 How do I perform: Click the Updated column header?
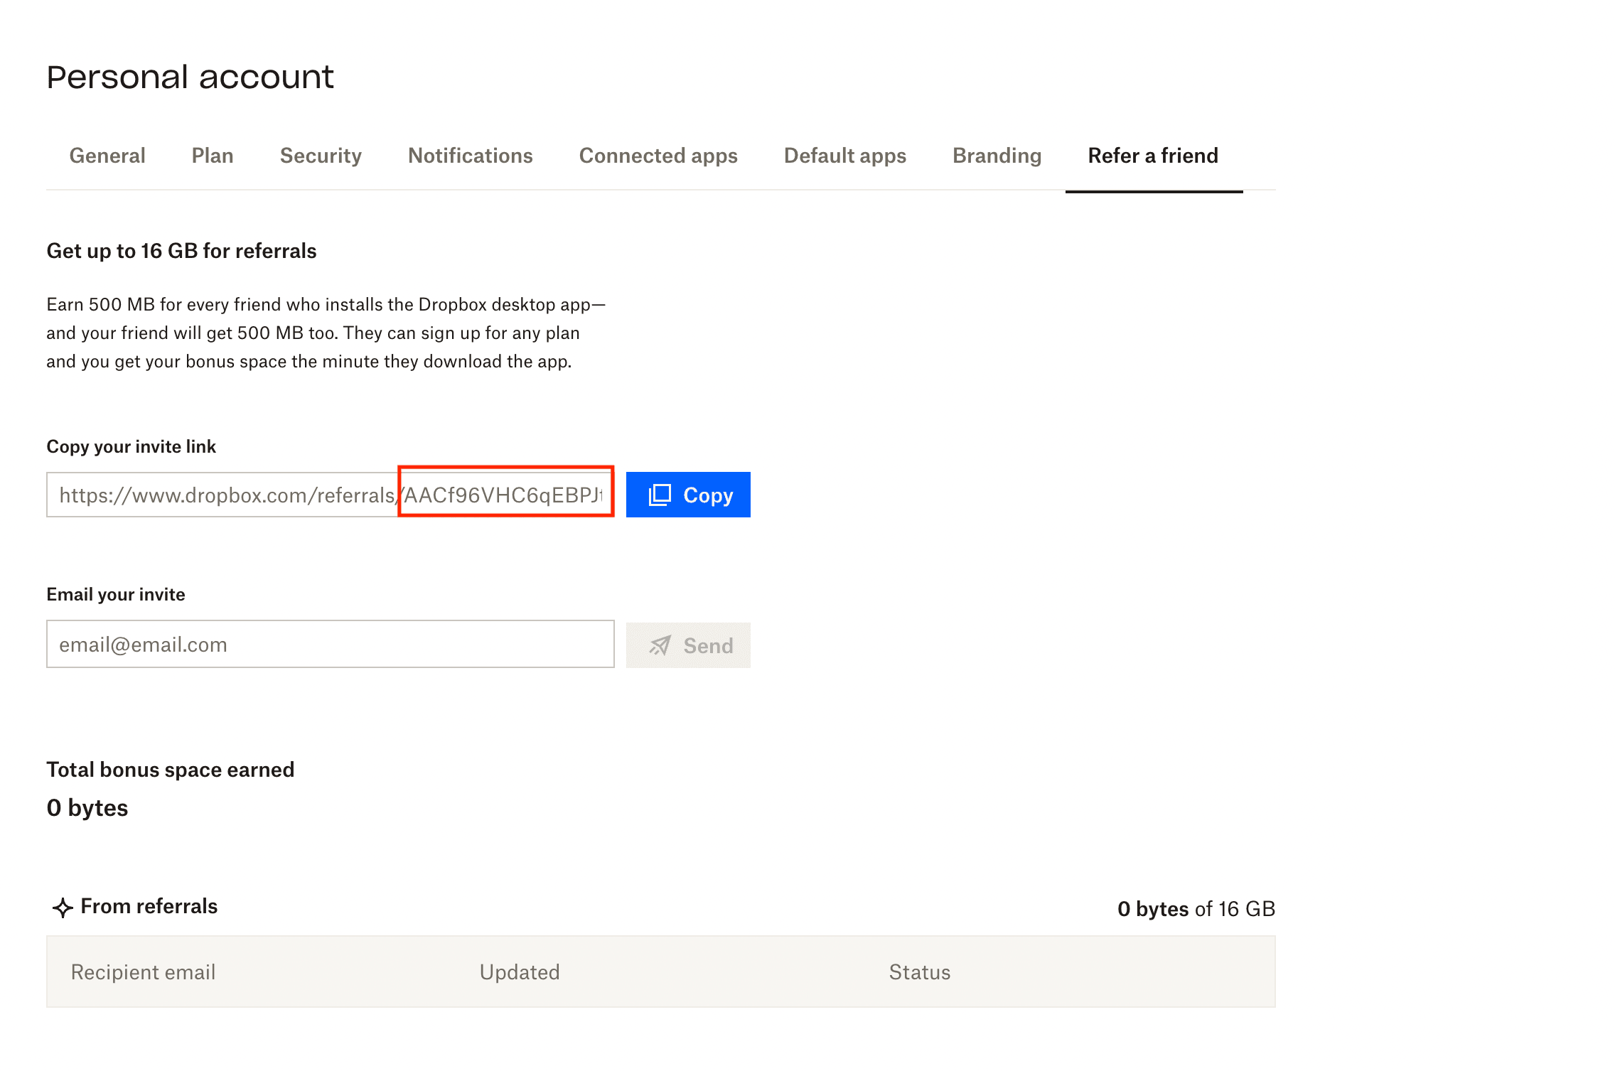pos(520,972)
